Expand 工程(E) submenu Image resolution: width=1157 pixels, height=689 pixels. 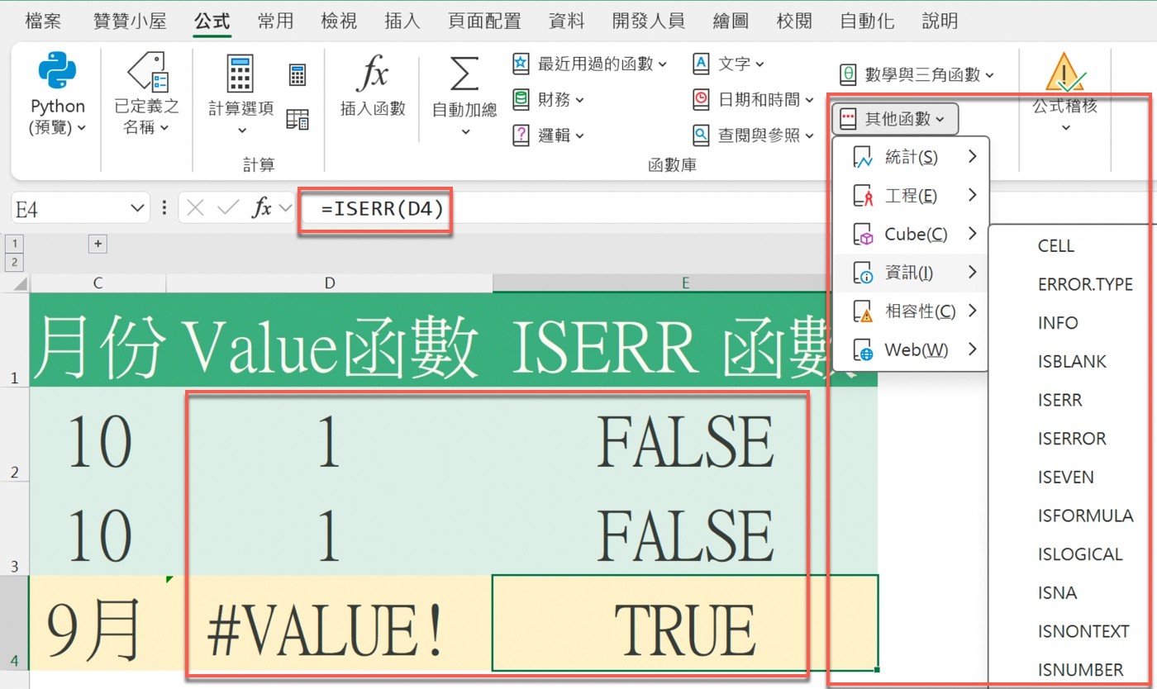coord(912,196)
